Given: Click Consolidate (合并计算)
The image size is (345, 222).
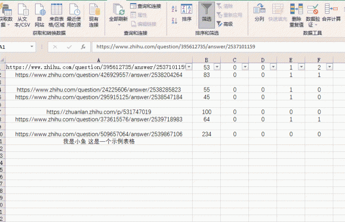Looking at the screenshot, I should point(331,13).
